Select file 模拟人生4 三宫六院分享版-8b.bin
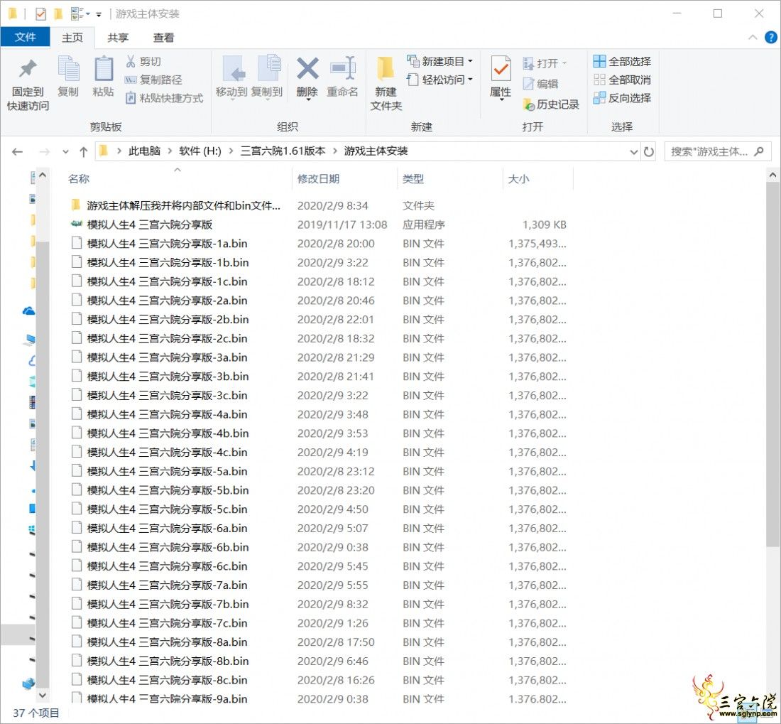The height and width of the screenshot is (724, 781). 168,661
